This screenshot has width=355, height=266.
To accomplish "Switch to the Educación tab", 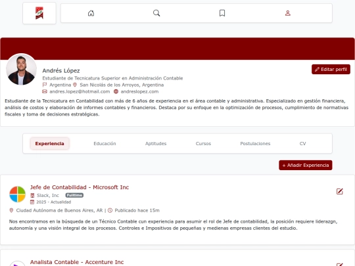I will click(x=105, y=143).
